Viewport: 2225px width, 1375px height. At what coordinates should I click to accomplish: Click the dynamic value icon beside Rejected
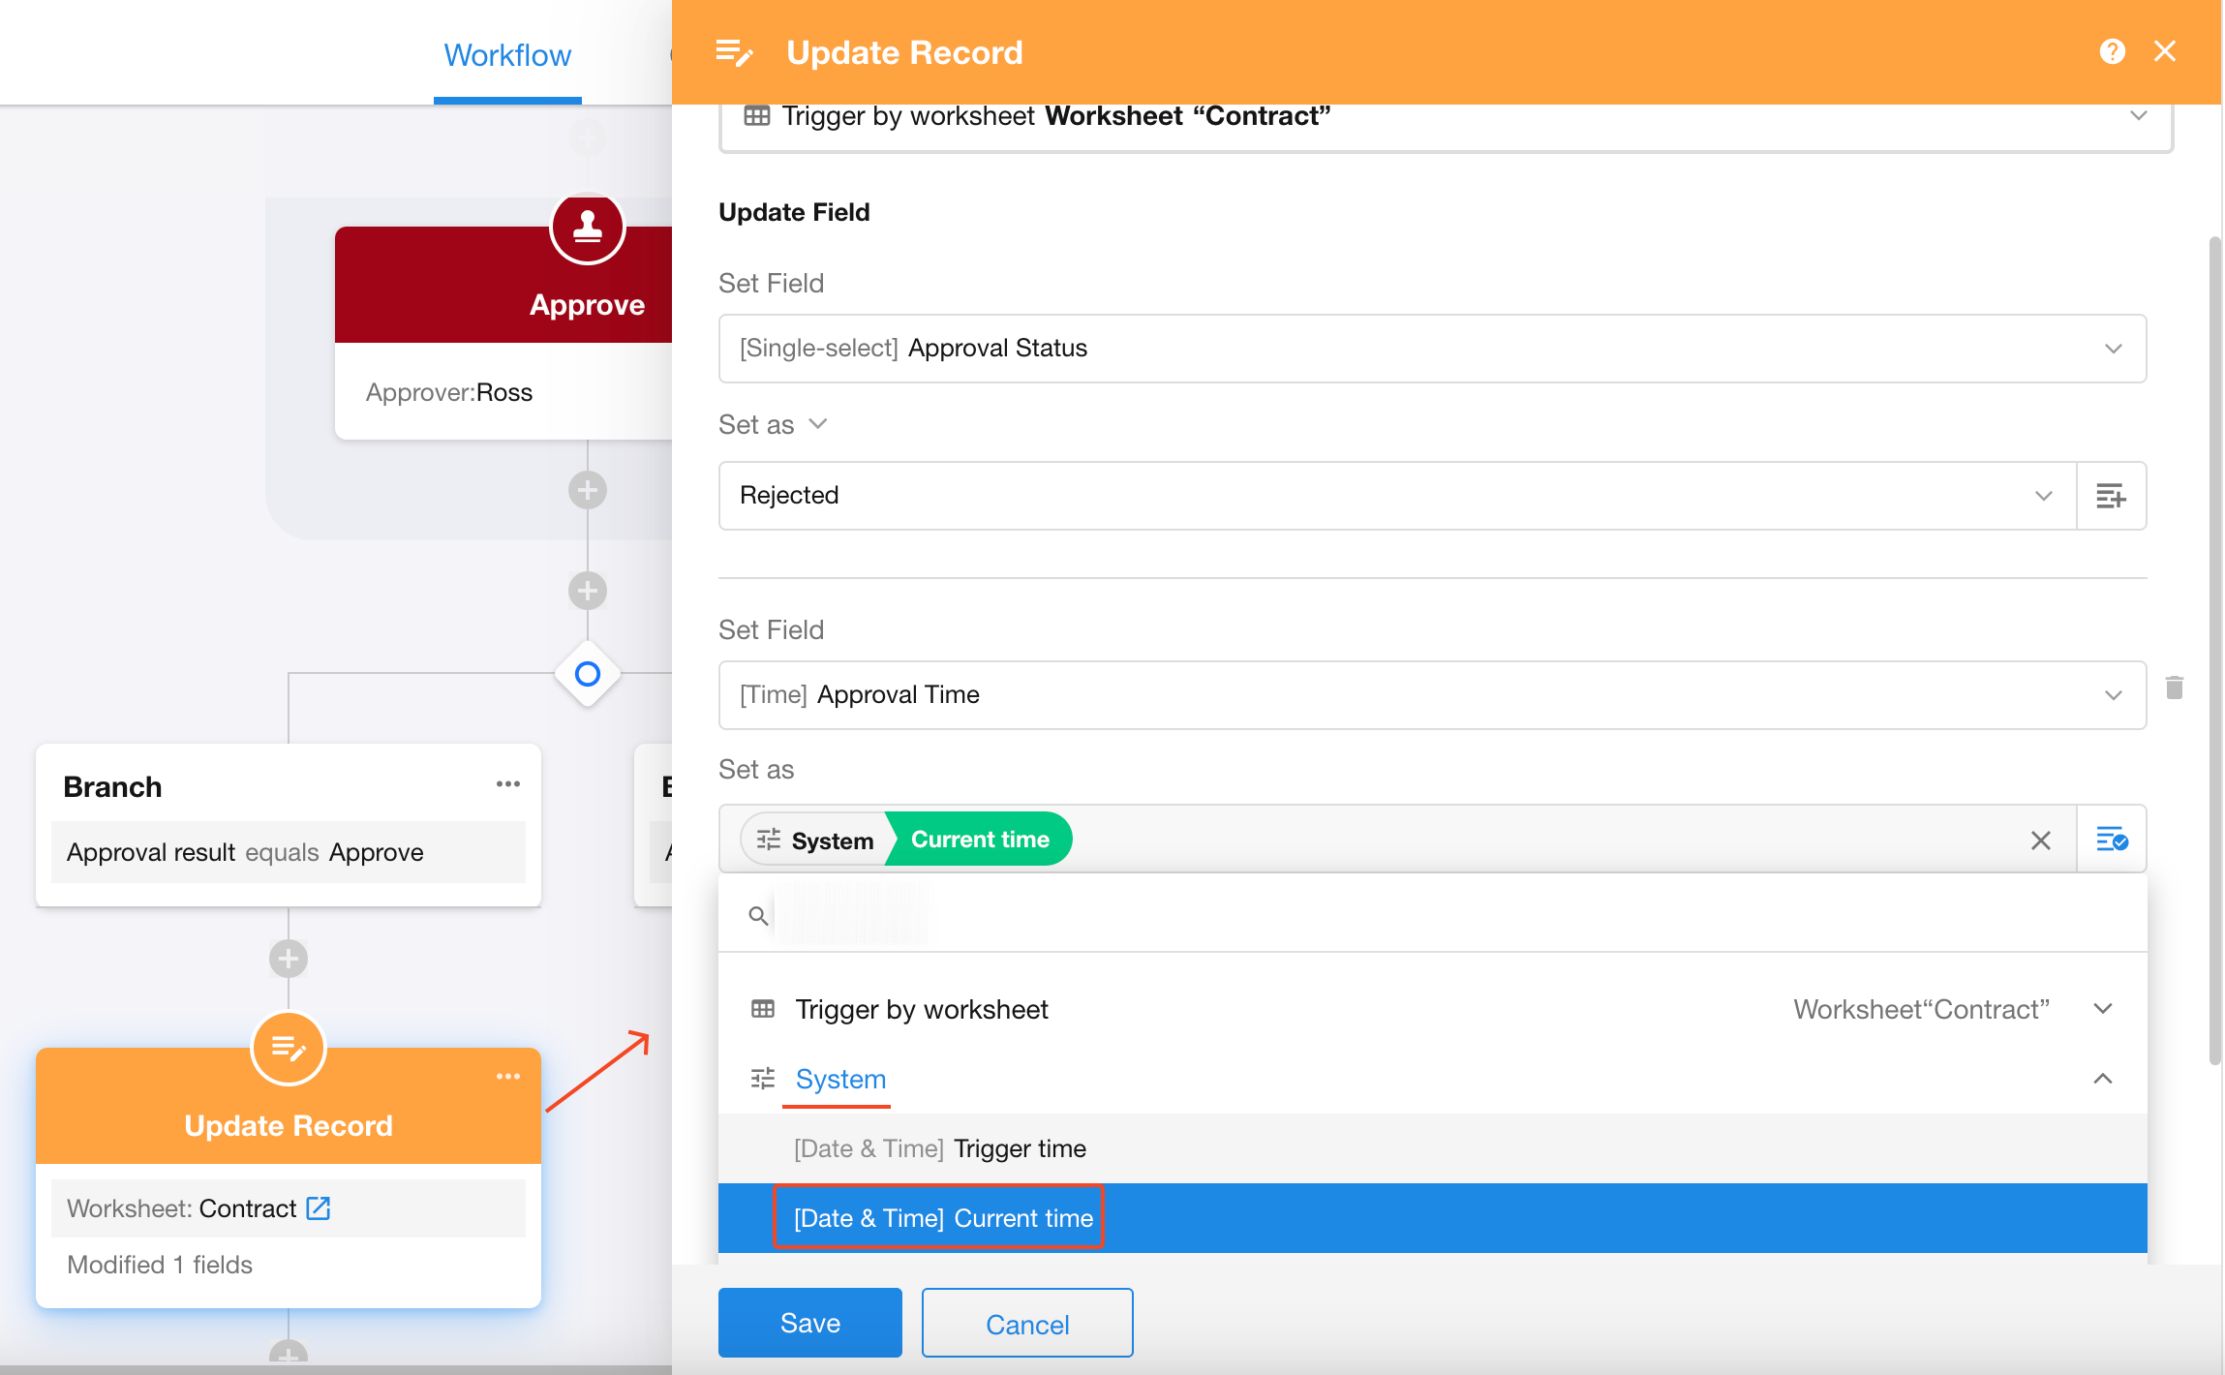tap(2111, 496)
